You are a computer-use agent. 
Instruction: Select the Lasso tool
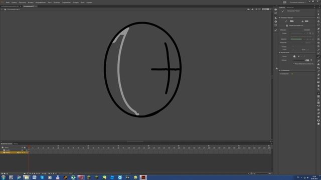click(318, 25)
